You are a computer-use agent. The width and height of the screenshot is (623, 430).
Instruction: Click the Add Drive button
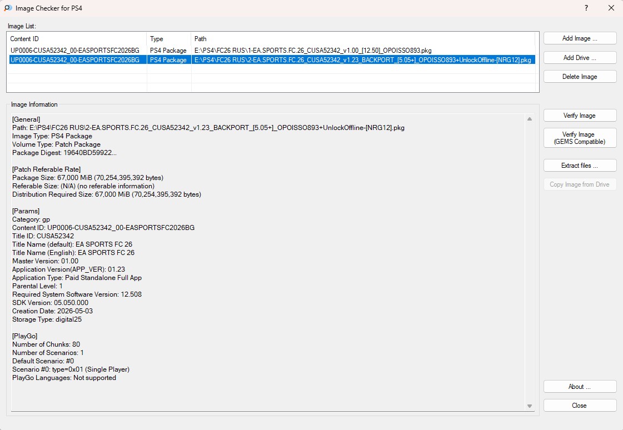(580, 58)
